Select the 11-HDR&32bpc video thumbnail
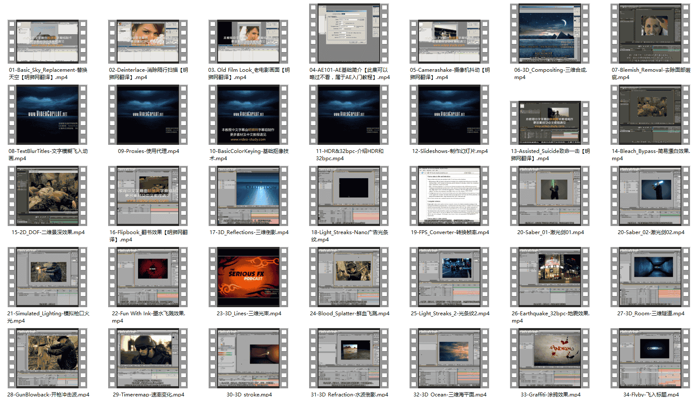This screenshot has height=402, width=699. [349, 114]
